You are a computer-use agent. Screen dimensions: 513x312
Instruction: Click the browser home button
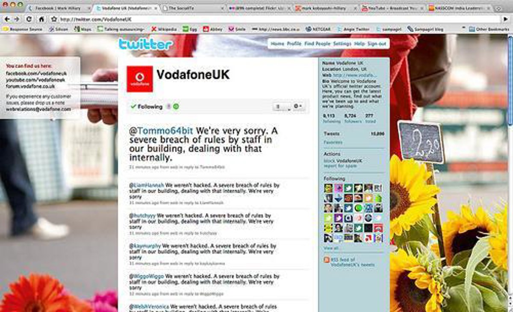click(x=41, y=19)
